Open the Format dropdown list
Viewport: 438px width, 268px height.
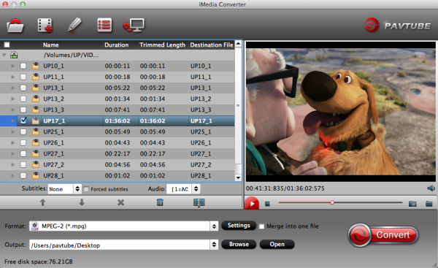[214, 226]
